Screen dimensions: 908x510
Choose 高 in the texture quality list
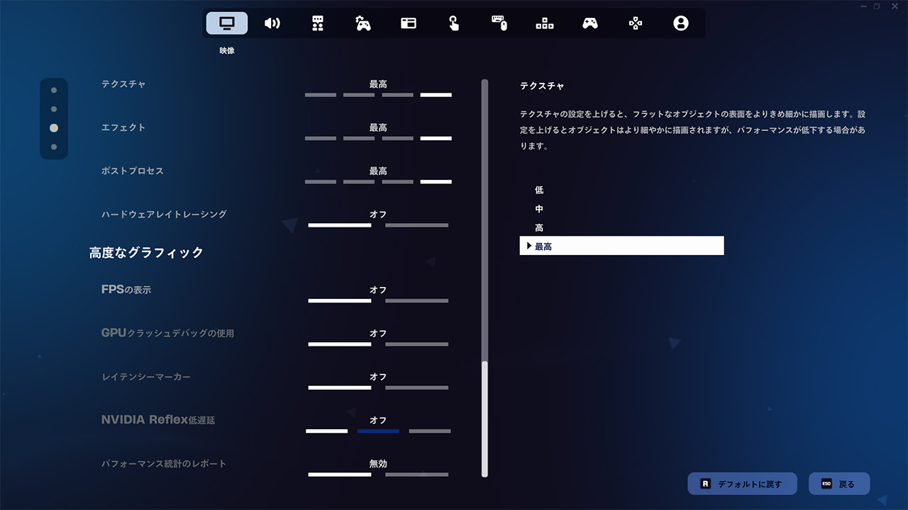539,227
